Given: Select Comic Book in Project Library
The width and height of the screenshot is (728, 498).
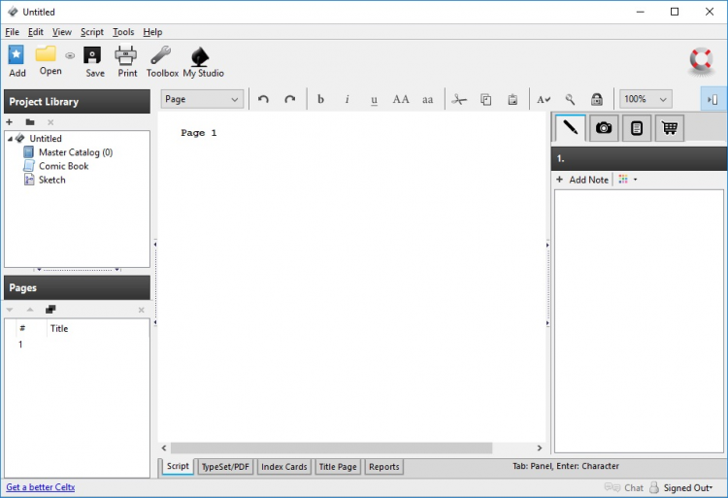Looking at the screenshot, I should 63,166.
